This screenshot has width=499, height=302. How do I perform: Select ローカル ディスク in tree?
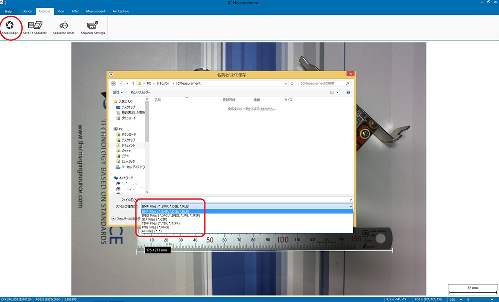[130, 167]
